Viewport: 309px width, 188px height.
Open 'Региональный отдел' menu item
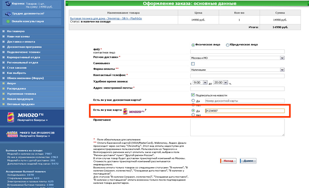(x=22, y=63)
